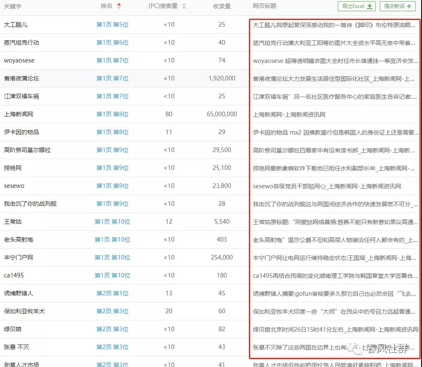Select the 收录量 column header
Screen dimensions: 422x367
pos(221,6)
